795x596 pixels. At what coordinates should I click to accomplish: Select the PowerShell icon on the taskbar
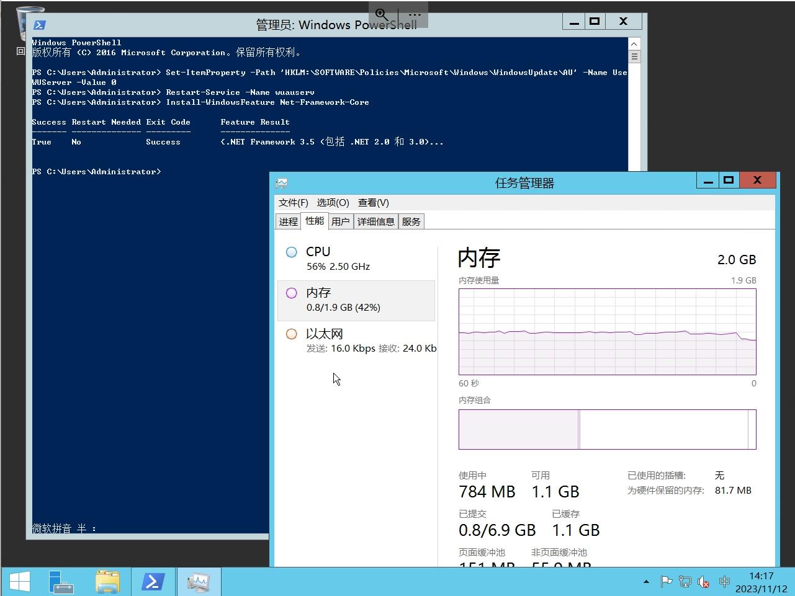tap(153, 581)
